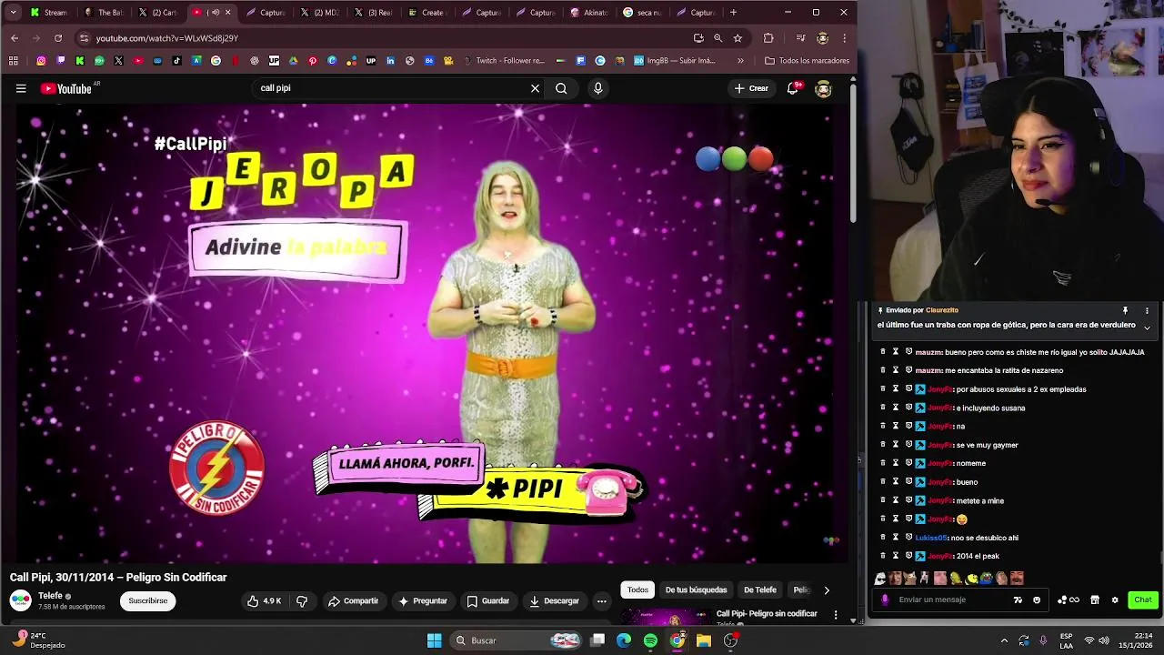Switch to the 'Create' tab
This screenshot has width=1164, height=655.
[x=426, y=13]
